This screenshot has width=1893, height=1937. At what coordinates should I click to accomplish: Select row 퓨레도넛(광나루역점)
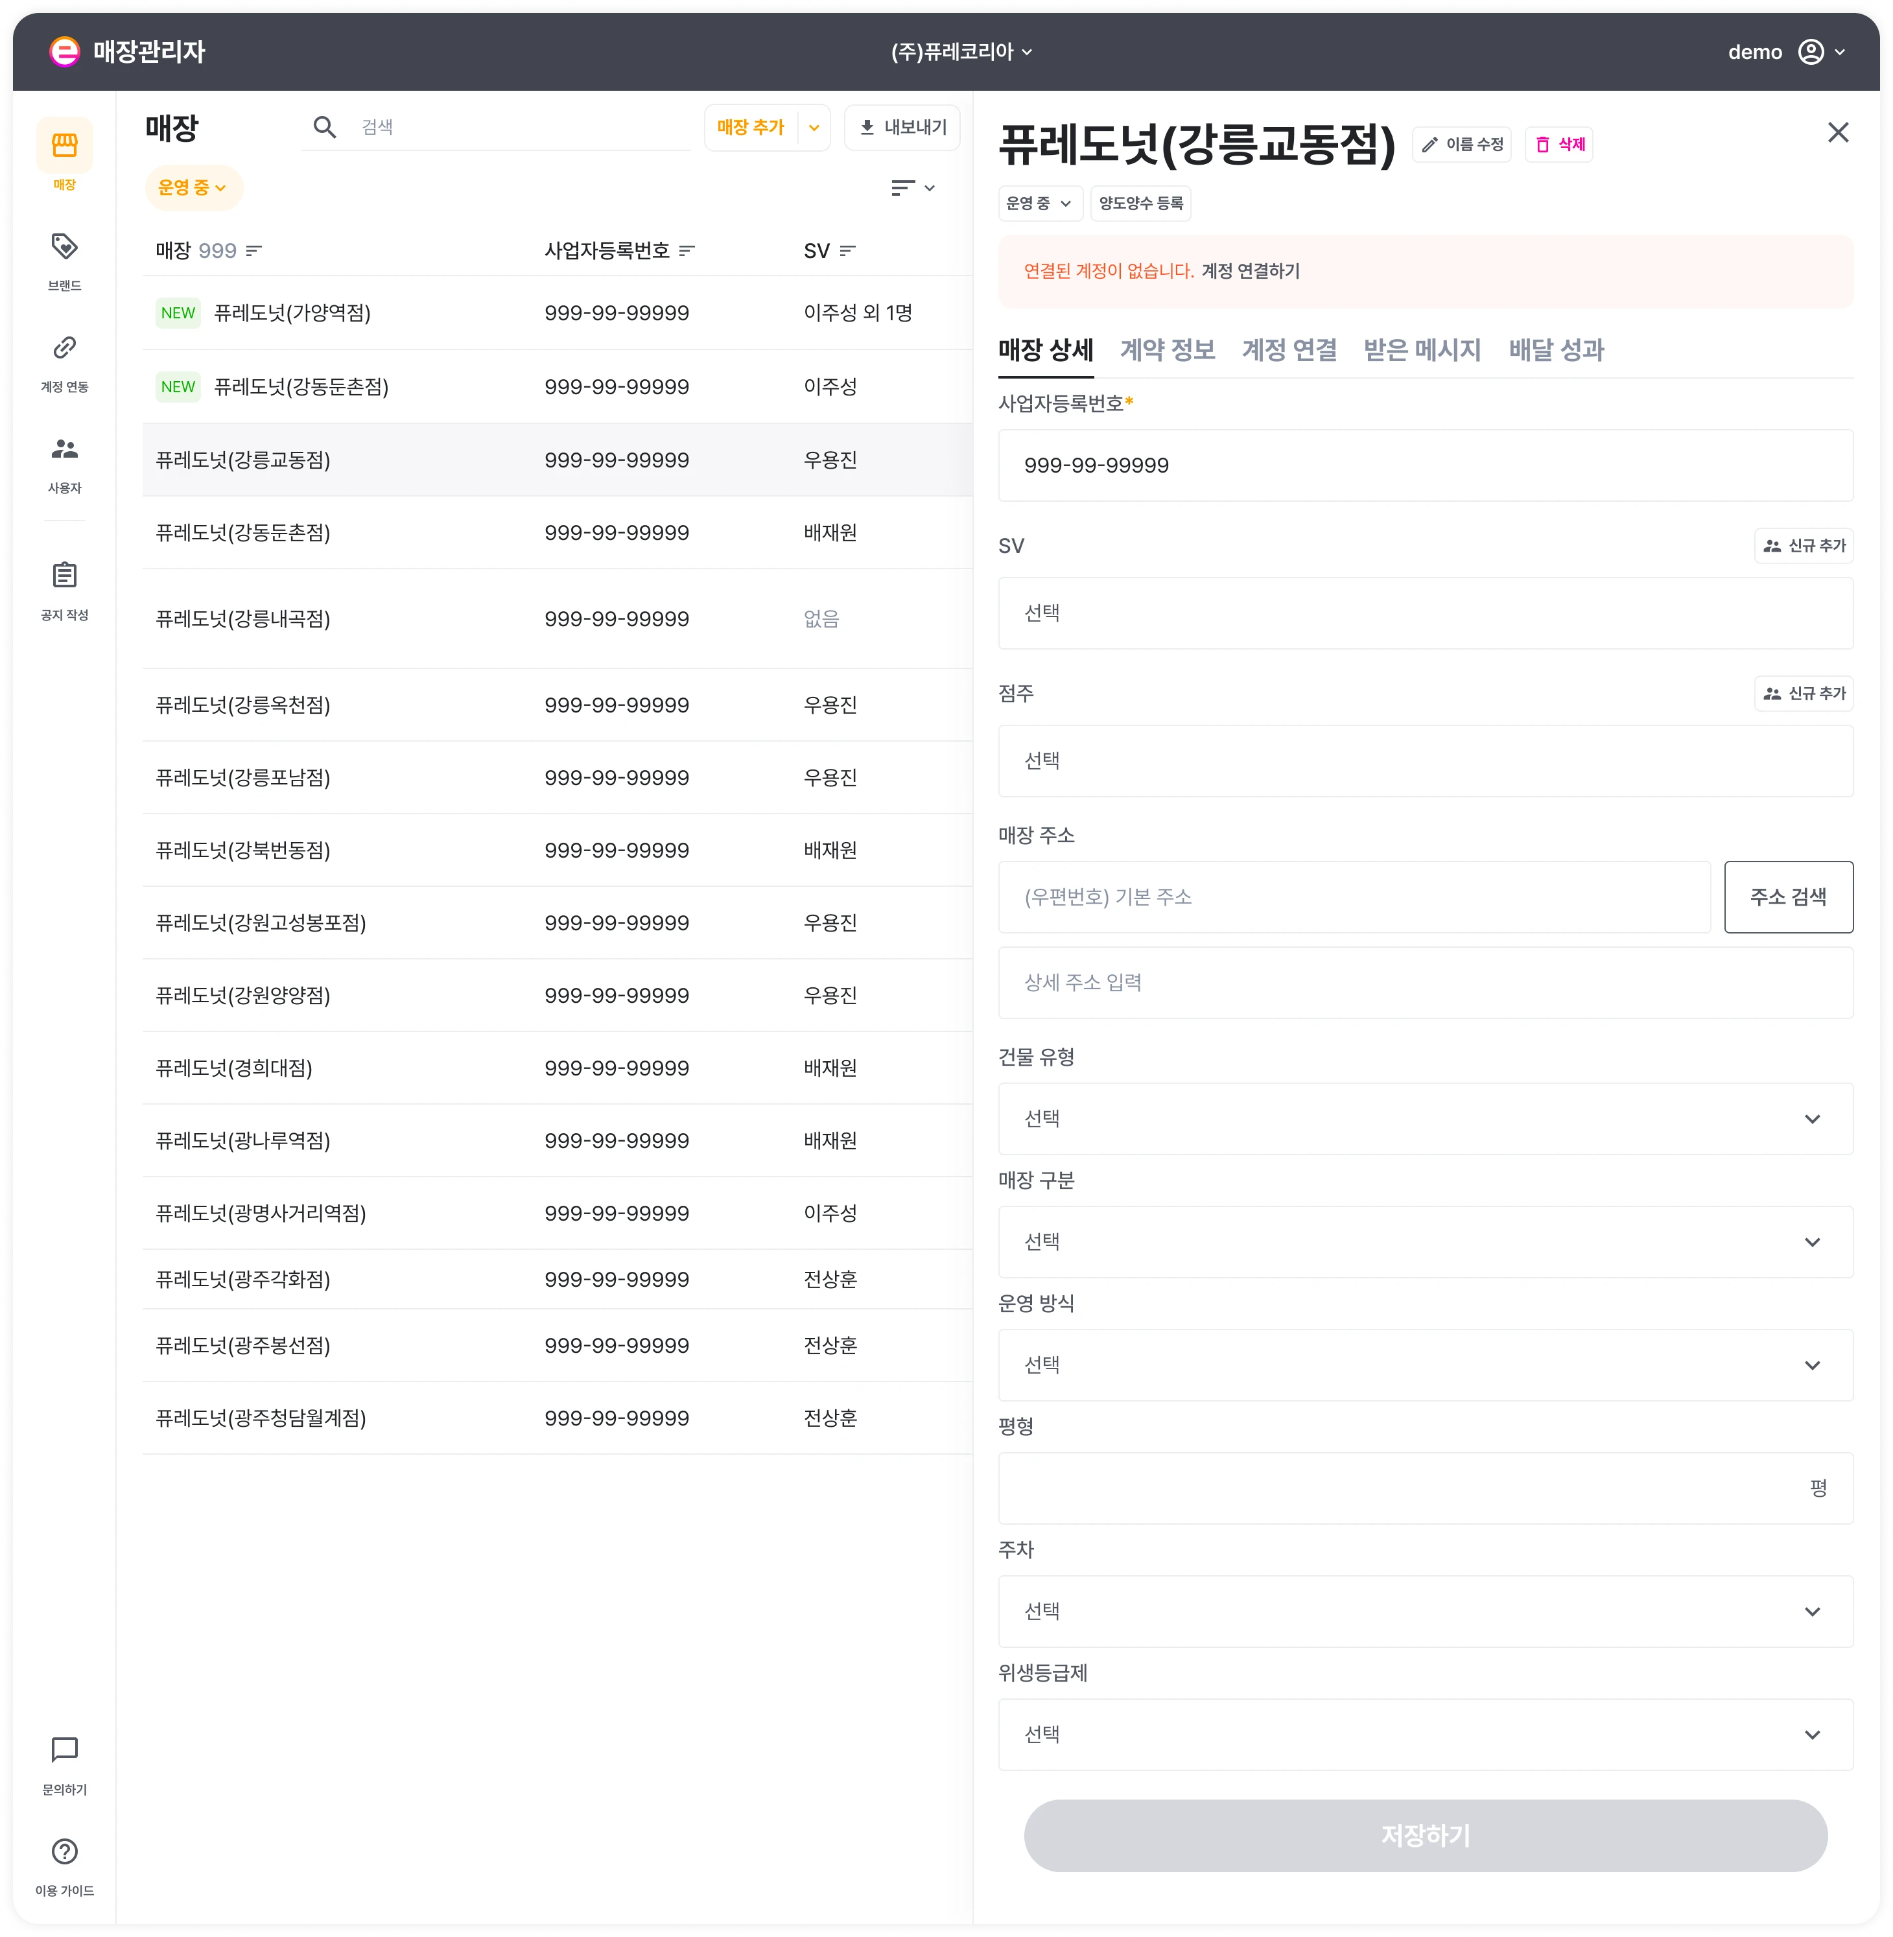(557, 1140)
